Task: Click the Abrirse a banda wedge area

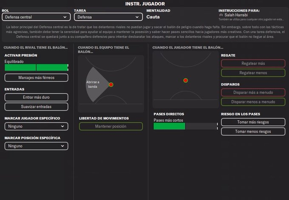Action: coord(95,84)
